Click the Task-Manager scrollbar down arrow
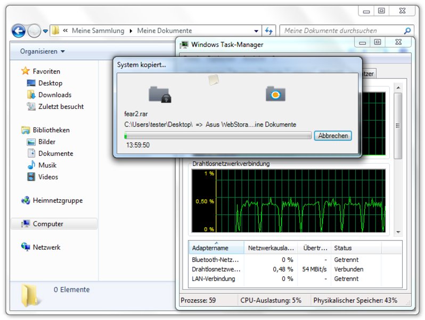 coord(398,232)
